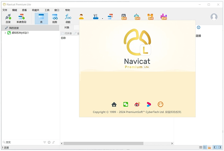Screen dimensions: 224x151
Task: Click the Weibo icon in about dialog
Action: pyautogui.click(x=137, y=104)
